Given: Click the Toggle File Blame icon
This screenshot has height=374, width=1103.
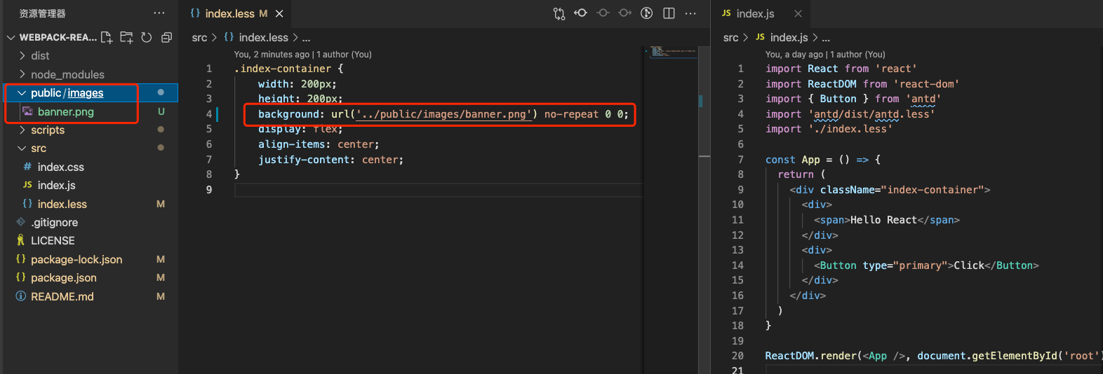Looking at the screenshot, I should point(581,13).
